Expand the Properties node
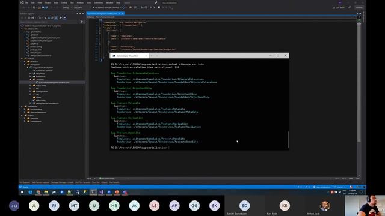Image resolution: width=385 pixels, height=216 pixels. (31, 73)
